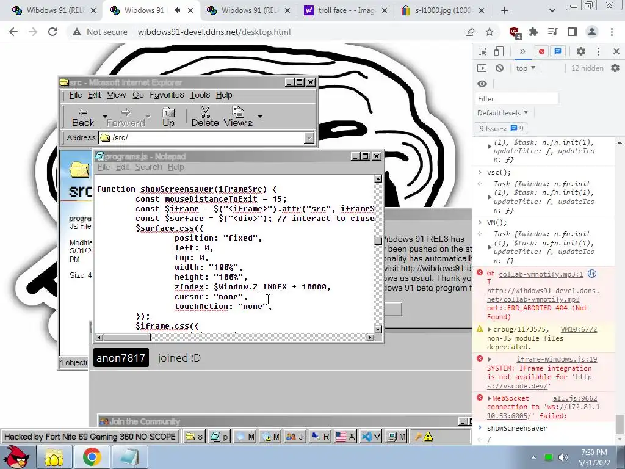Close the DevTools panel
The width and height of the screenshot is (625, 469).
click(x=616, y=51)
